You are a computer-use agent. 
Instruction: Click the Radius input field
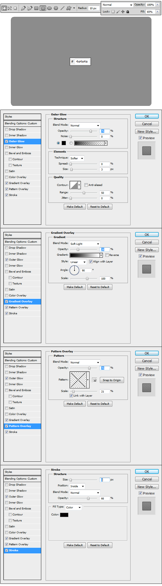pyautogui.click(x=94, y=8)
